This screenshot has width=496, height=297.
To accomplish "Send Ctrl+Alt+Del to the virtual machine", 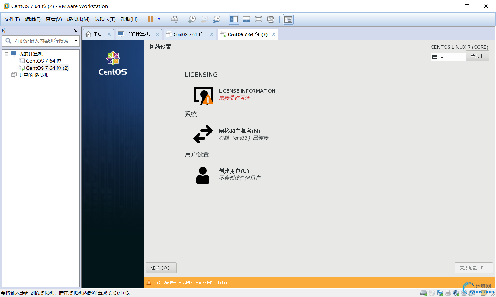I will point(174,19).
